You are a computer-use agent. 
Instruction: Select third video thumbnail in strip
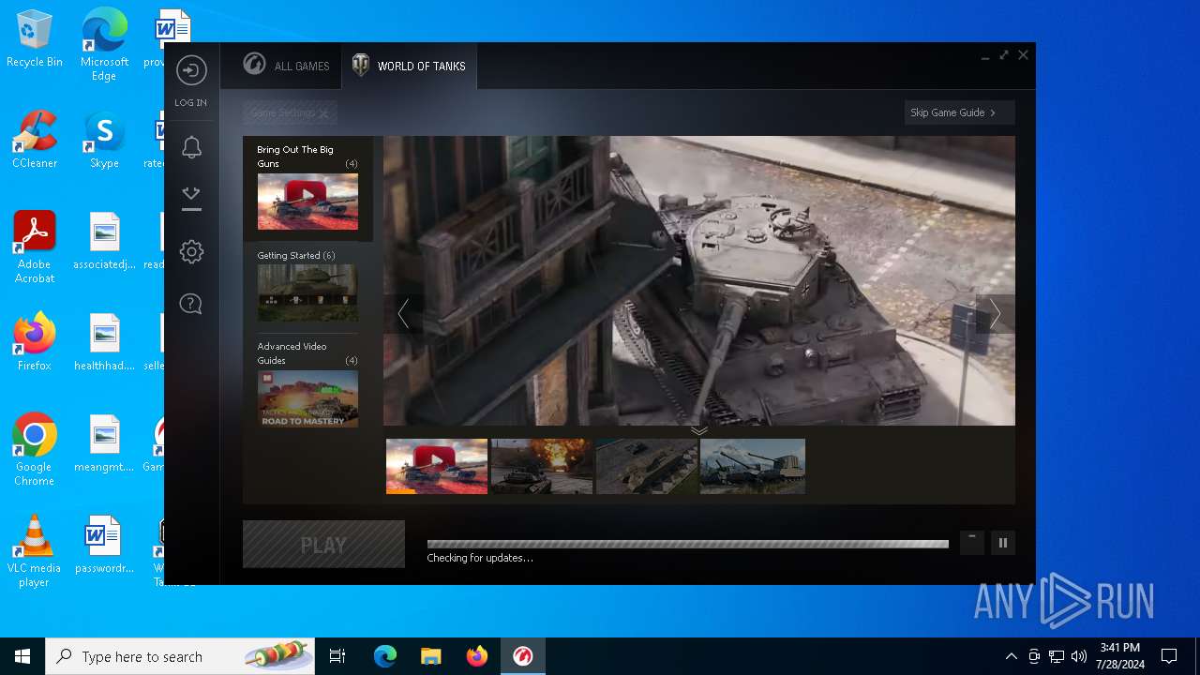point(647,466)
